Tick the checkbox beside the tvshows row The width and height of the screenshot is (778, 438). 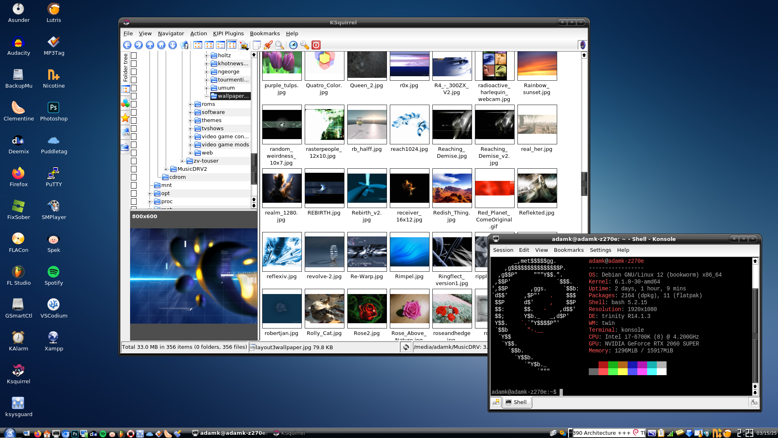pos(134,129)
